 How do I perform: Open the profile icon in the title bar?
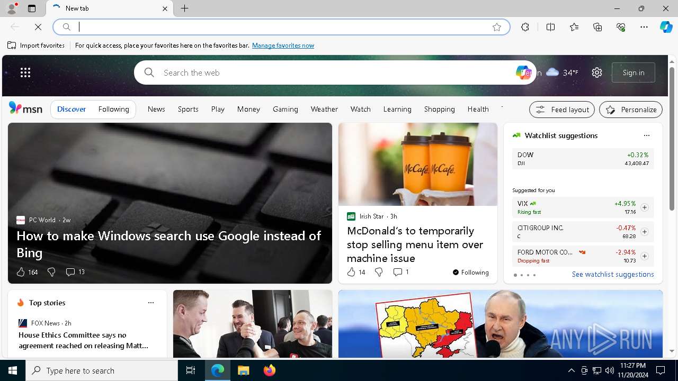tap(11, 8)
